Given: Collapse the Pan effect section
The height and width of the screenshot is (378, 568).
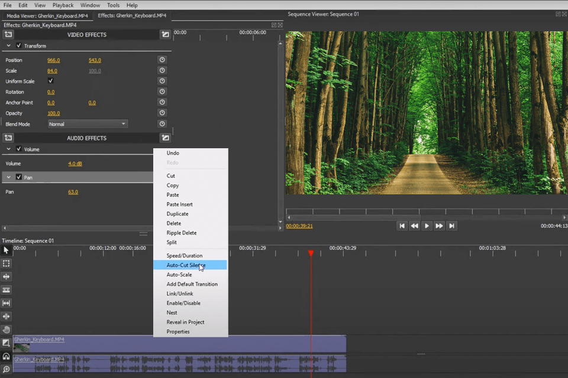Looking at the screenshot, I should pos(9,177).
